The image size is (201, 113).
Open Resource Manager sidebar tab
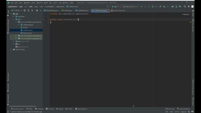8,27
